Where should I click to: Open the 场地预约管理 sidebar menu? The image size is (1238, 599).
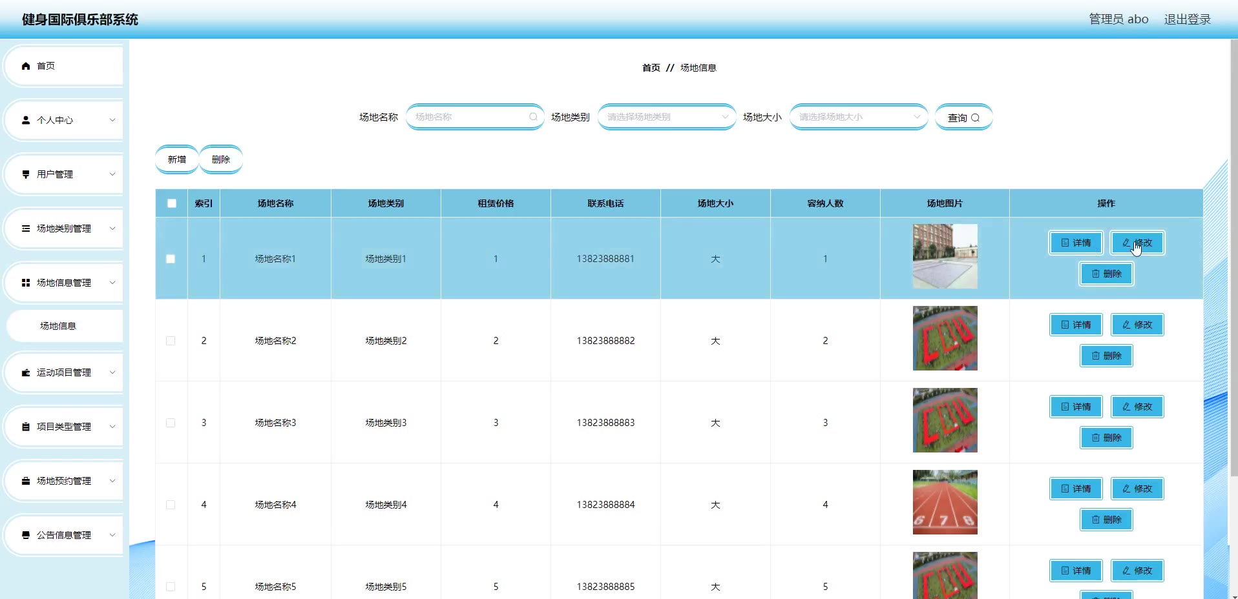click(x=65, y=481)
